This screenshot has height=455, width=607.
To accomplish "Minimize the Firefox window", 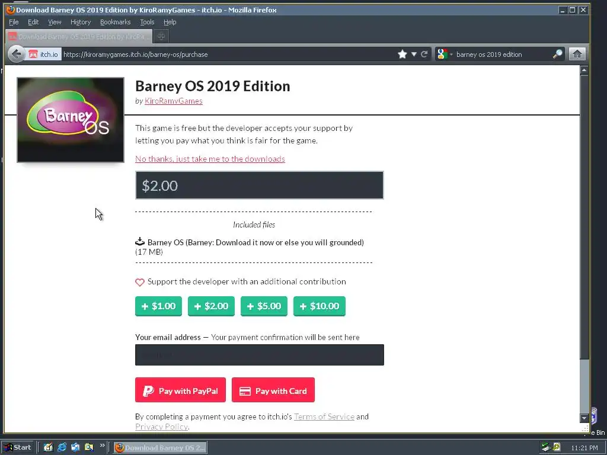I will [563, 10].
